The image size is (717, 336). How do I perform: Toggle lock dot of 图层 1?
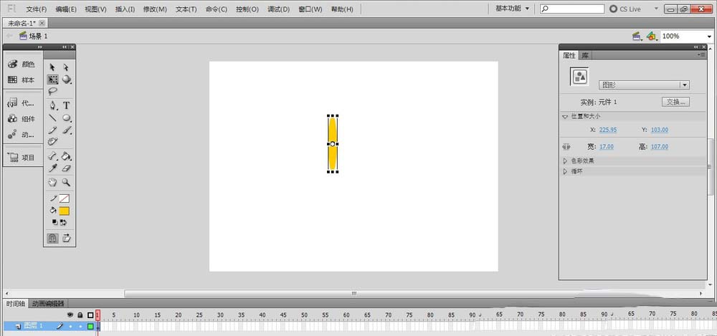pyautogui.click(x=80, y=327)
